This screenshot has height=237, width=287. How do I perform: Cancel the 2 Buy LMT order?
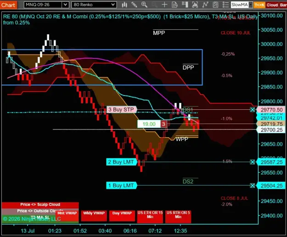[x=253, y=162]
